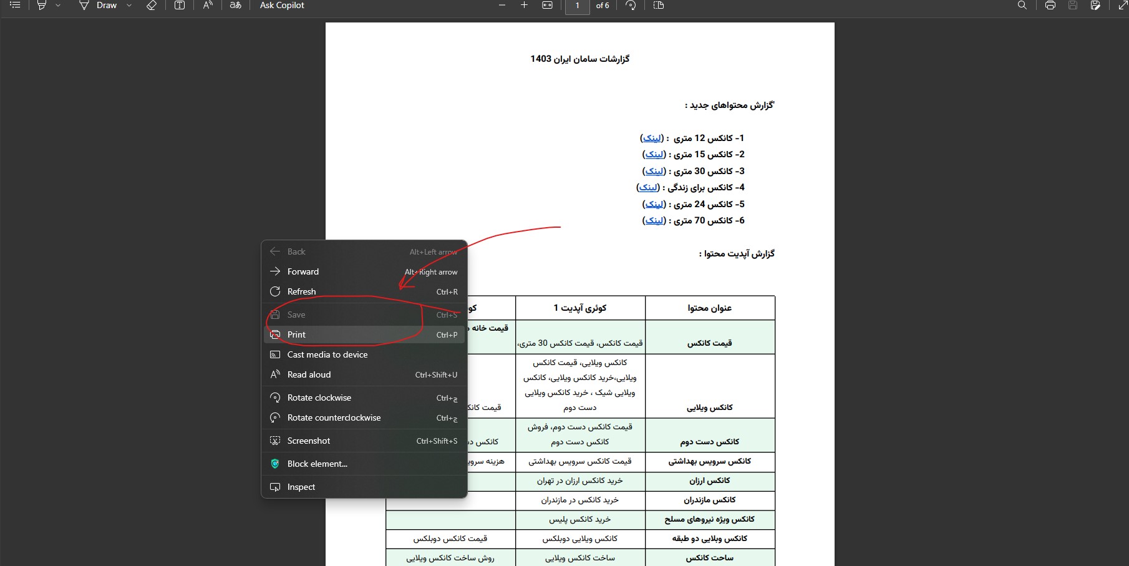Viewport: 1129px width, 566px height.
Task: Click کانکس ویلایی دو طبقه cell
Action: [x=710, y=539]
